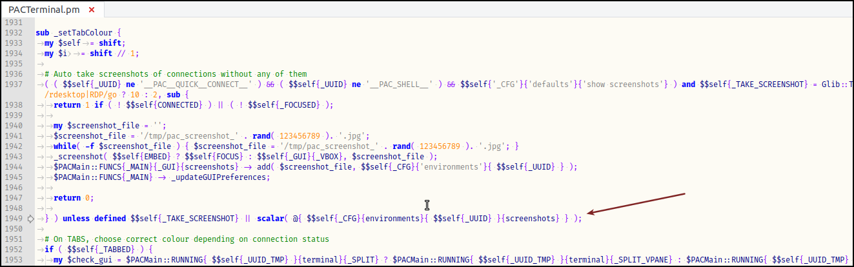The height and width of the screenshot is (267, 854).
Task: Click line number 1936 in the gutter
Action: tap(13, 74)
